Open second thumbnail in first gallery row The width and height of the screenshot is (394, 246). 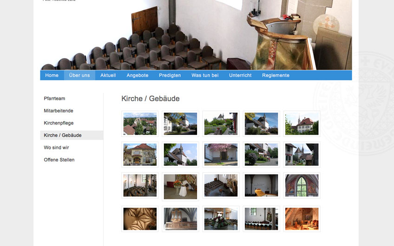(180, 124)
